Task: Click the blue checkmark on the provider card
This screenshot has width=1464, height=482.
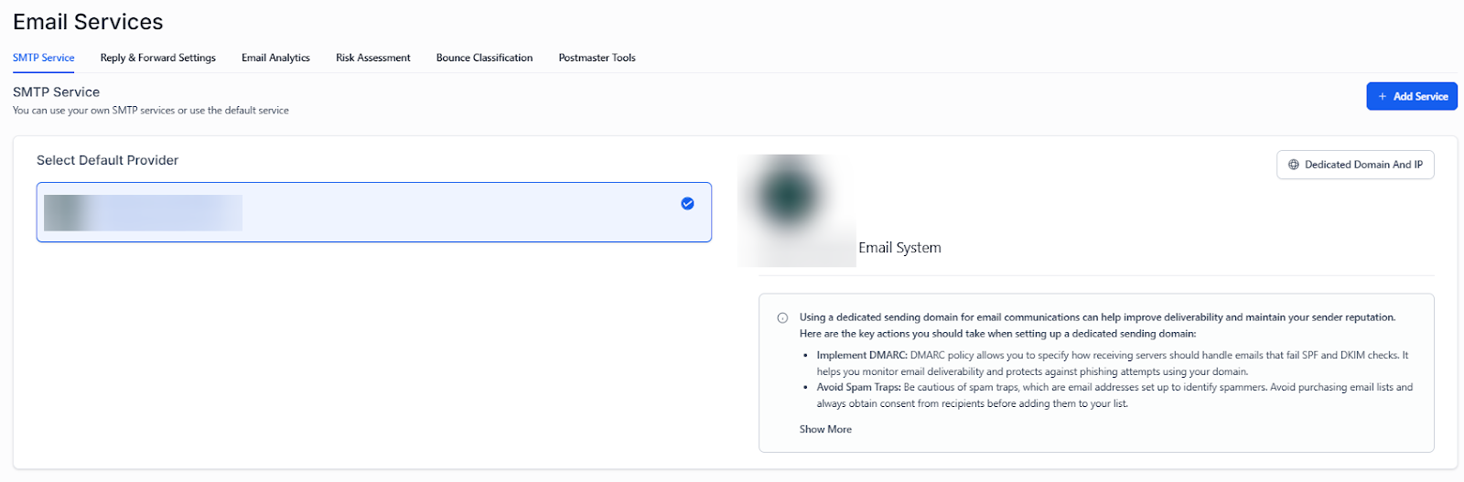Action: 687,204
